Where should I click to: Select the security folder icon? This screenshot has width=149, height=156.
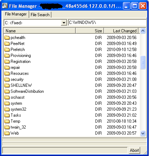[x=7, y=79]
